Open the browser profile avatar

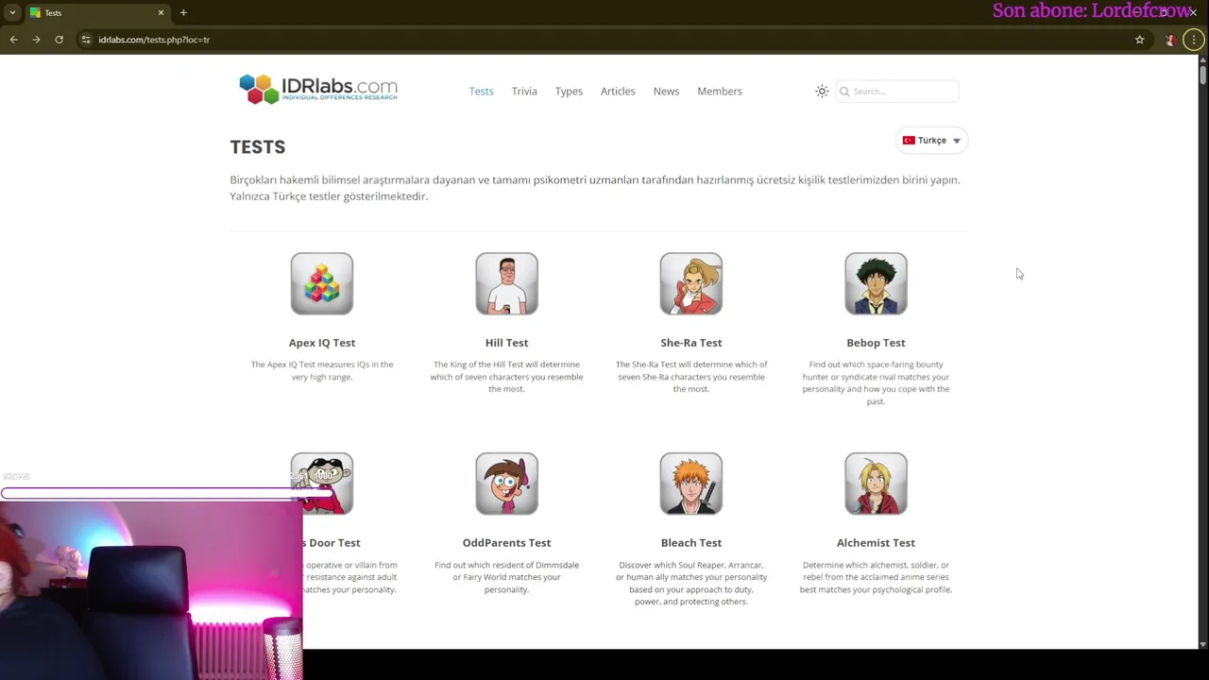[1170, 40]
